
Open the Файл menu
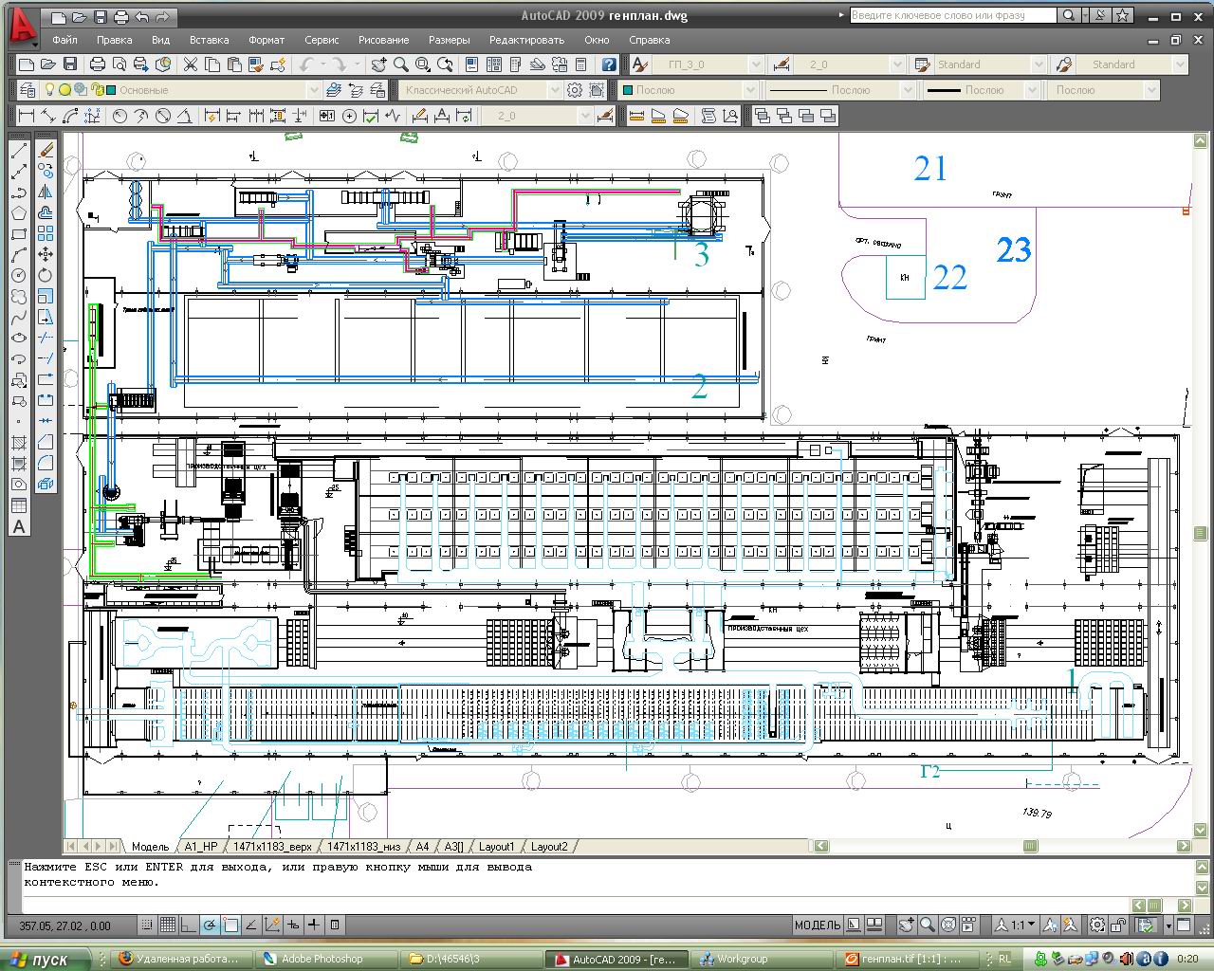pyautogui.click(x=65, y=40)
